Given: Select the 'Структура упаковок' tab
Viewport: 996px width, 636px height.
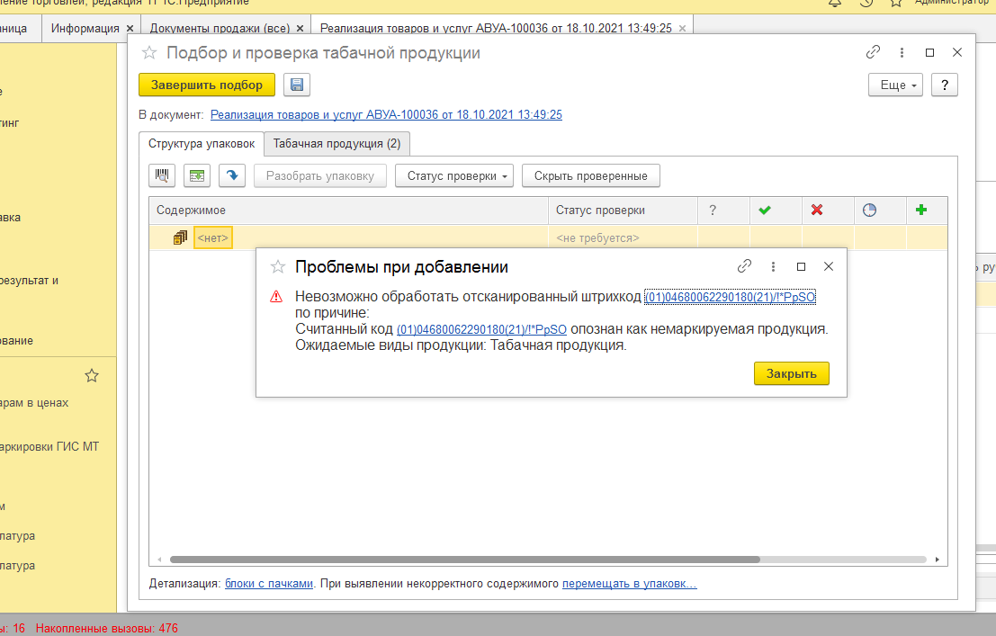Looking at the screenshot, I should pyautogui.click(x=202, y=144).
